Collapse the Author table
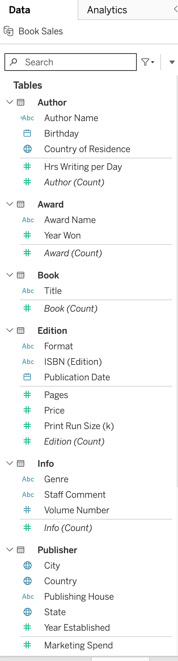Screen dimensions: 178x661 (x=10, y=102)
